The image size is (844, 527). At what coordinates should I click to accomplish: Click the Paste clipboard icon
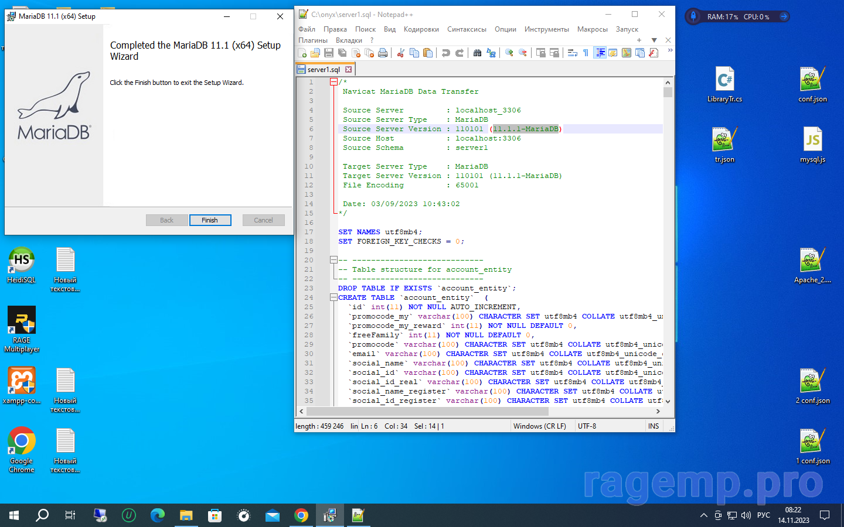(x=428, y=53)
